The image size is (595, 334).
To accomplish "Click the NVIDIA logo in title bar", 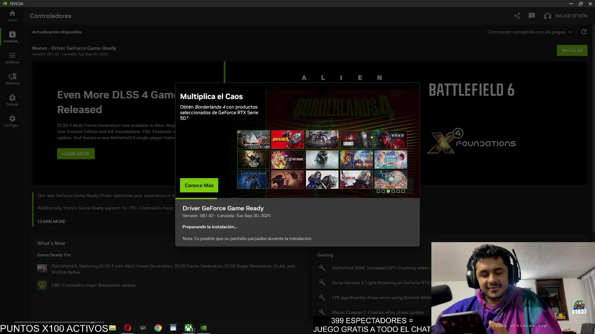I will pos(4,3).
